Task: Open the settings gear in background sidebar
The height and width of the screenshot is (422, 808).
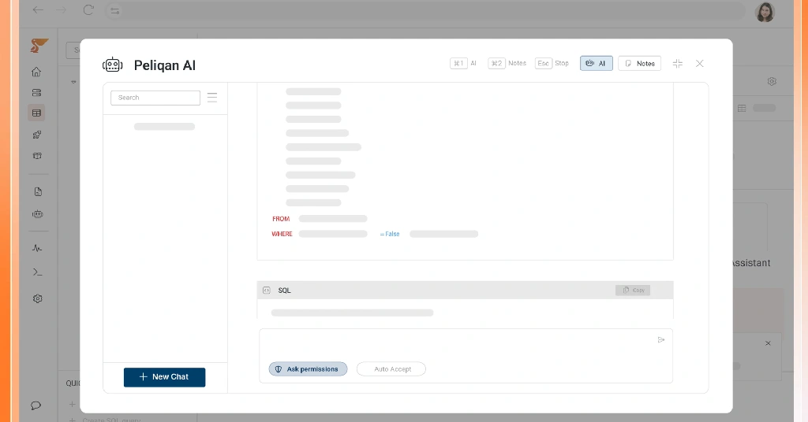Action: pos(38,298)
